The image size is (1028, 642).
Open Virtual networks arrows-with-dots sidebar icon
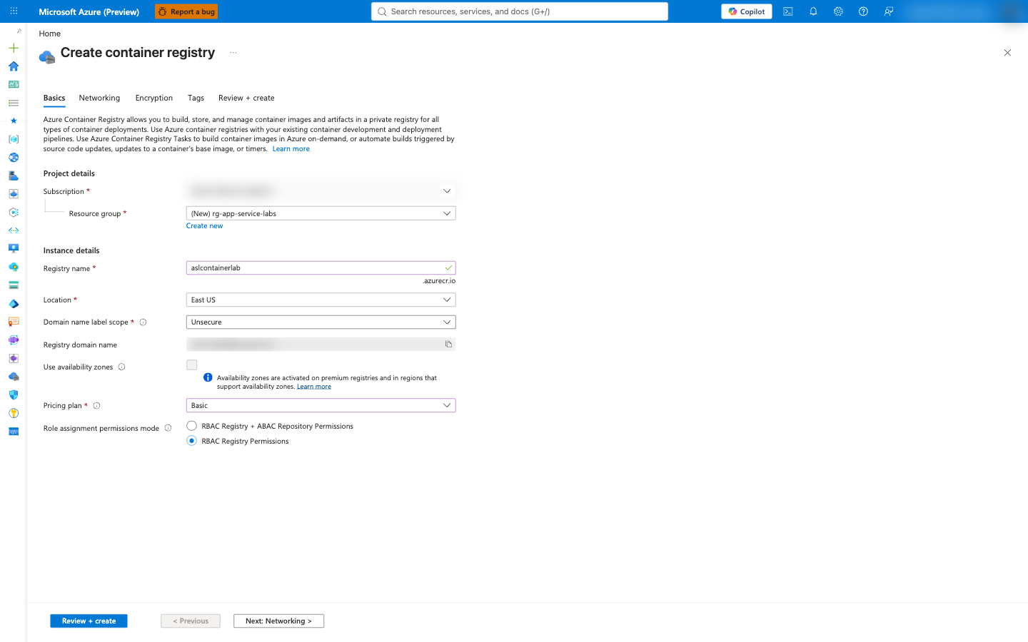pyautogui.click(x=14, y=230)
